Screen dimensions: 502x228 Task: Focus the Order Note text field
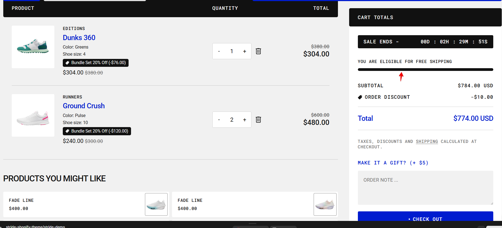pyautogui.click(x=425, y=188)
